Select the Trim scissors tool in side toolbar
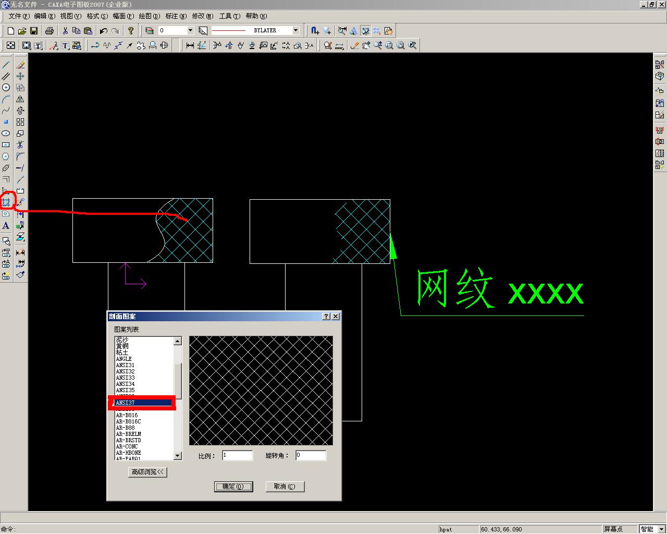The image size is (667, 534). [x=20, y=145]
